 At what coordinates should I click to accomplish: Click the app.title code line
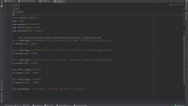[x=26, y=27]
